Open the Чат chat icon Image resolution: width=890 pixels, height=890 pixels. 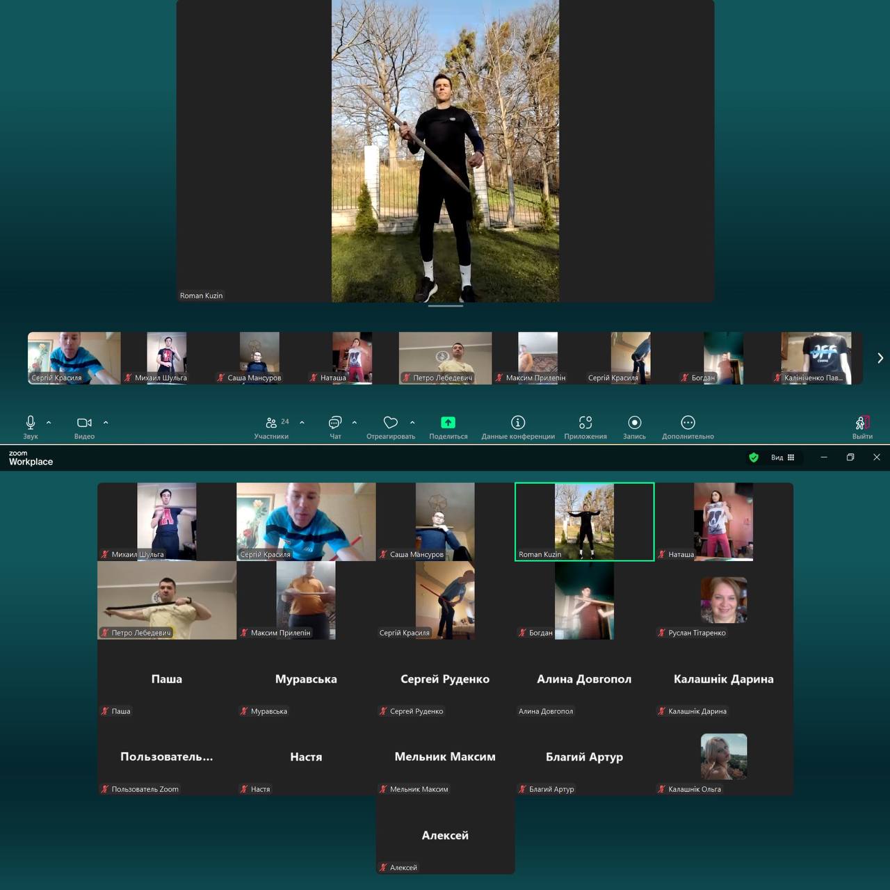click(x=335, y=423)
